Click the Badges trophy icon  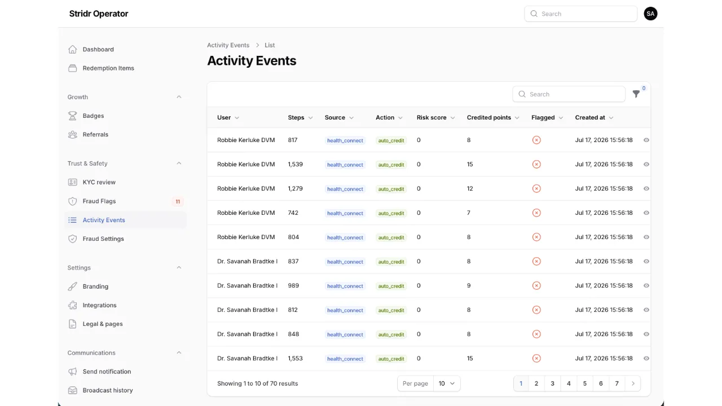click(72, 116)
